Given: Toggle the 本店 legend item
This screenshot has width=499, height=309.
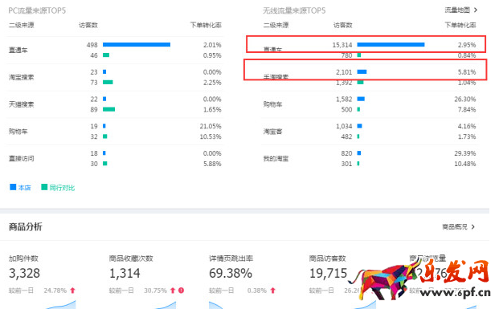Looking at the screenshot, I should click(x=20, y=188).
